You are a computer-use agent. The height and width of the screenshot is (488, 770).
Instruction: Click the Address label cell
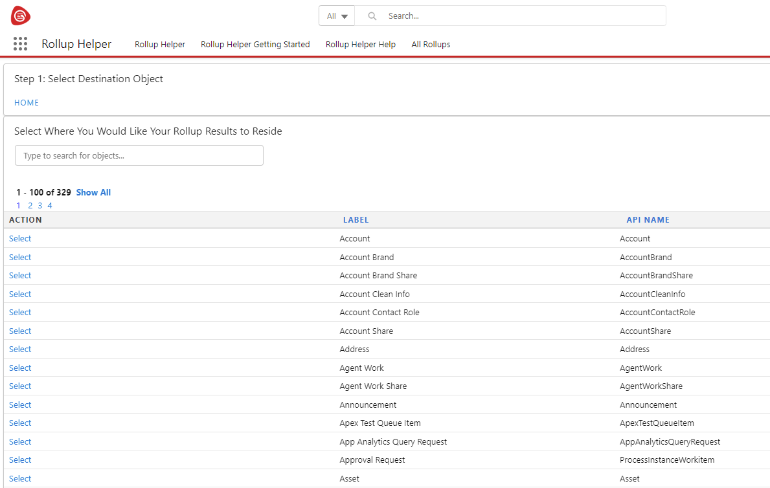coord(354,349)
